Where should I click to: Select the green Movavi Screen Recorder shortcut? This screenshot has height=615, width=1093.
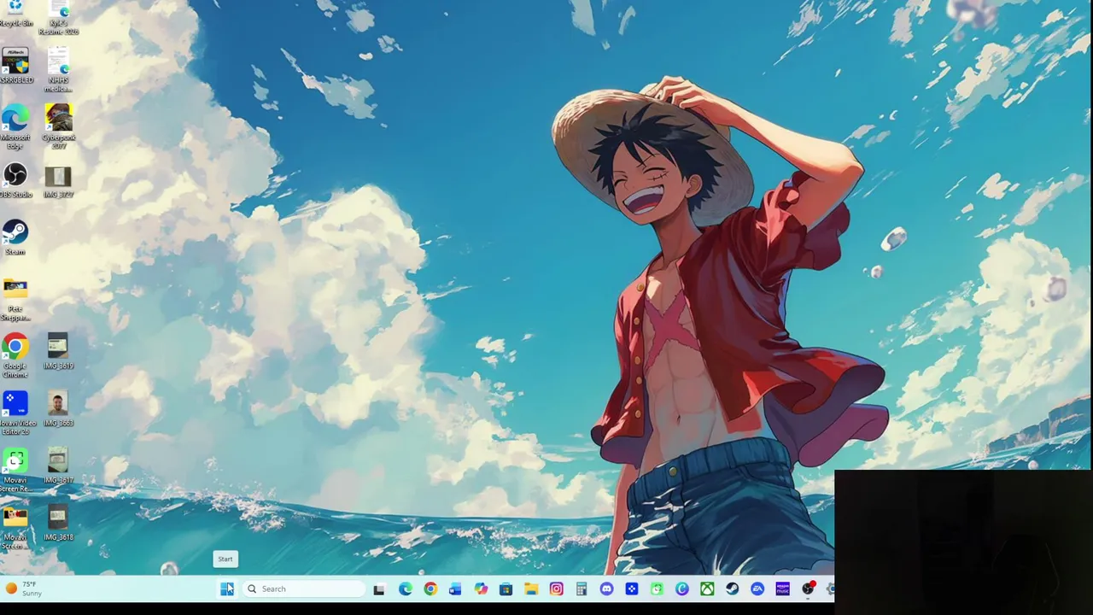point(15,471)
